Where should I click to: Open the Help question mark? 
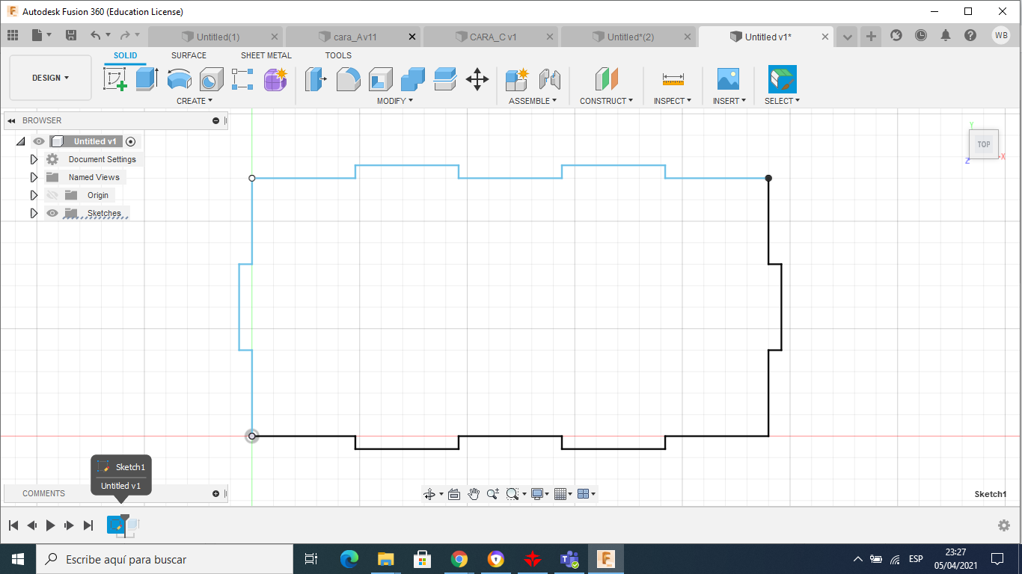(970, 35)
